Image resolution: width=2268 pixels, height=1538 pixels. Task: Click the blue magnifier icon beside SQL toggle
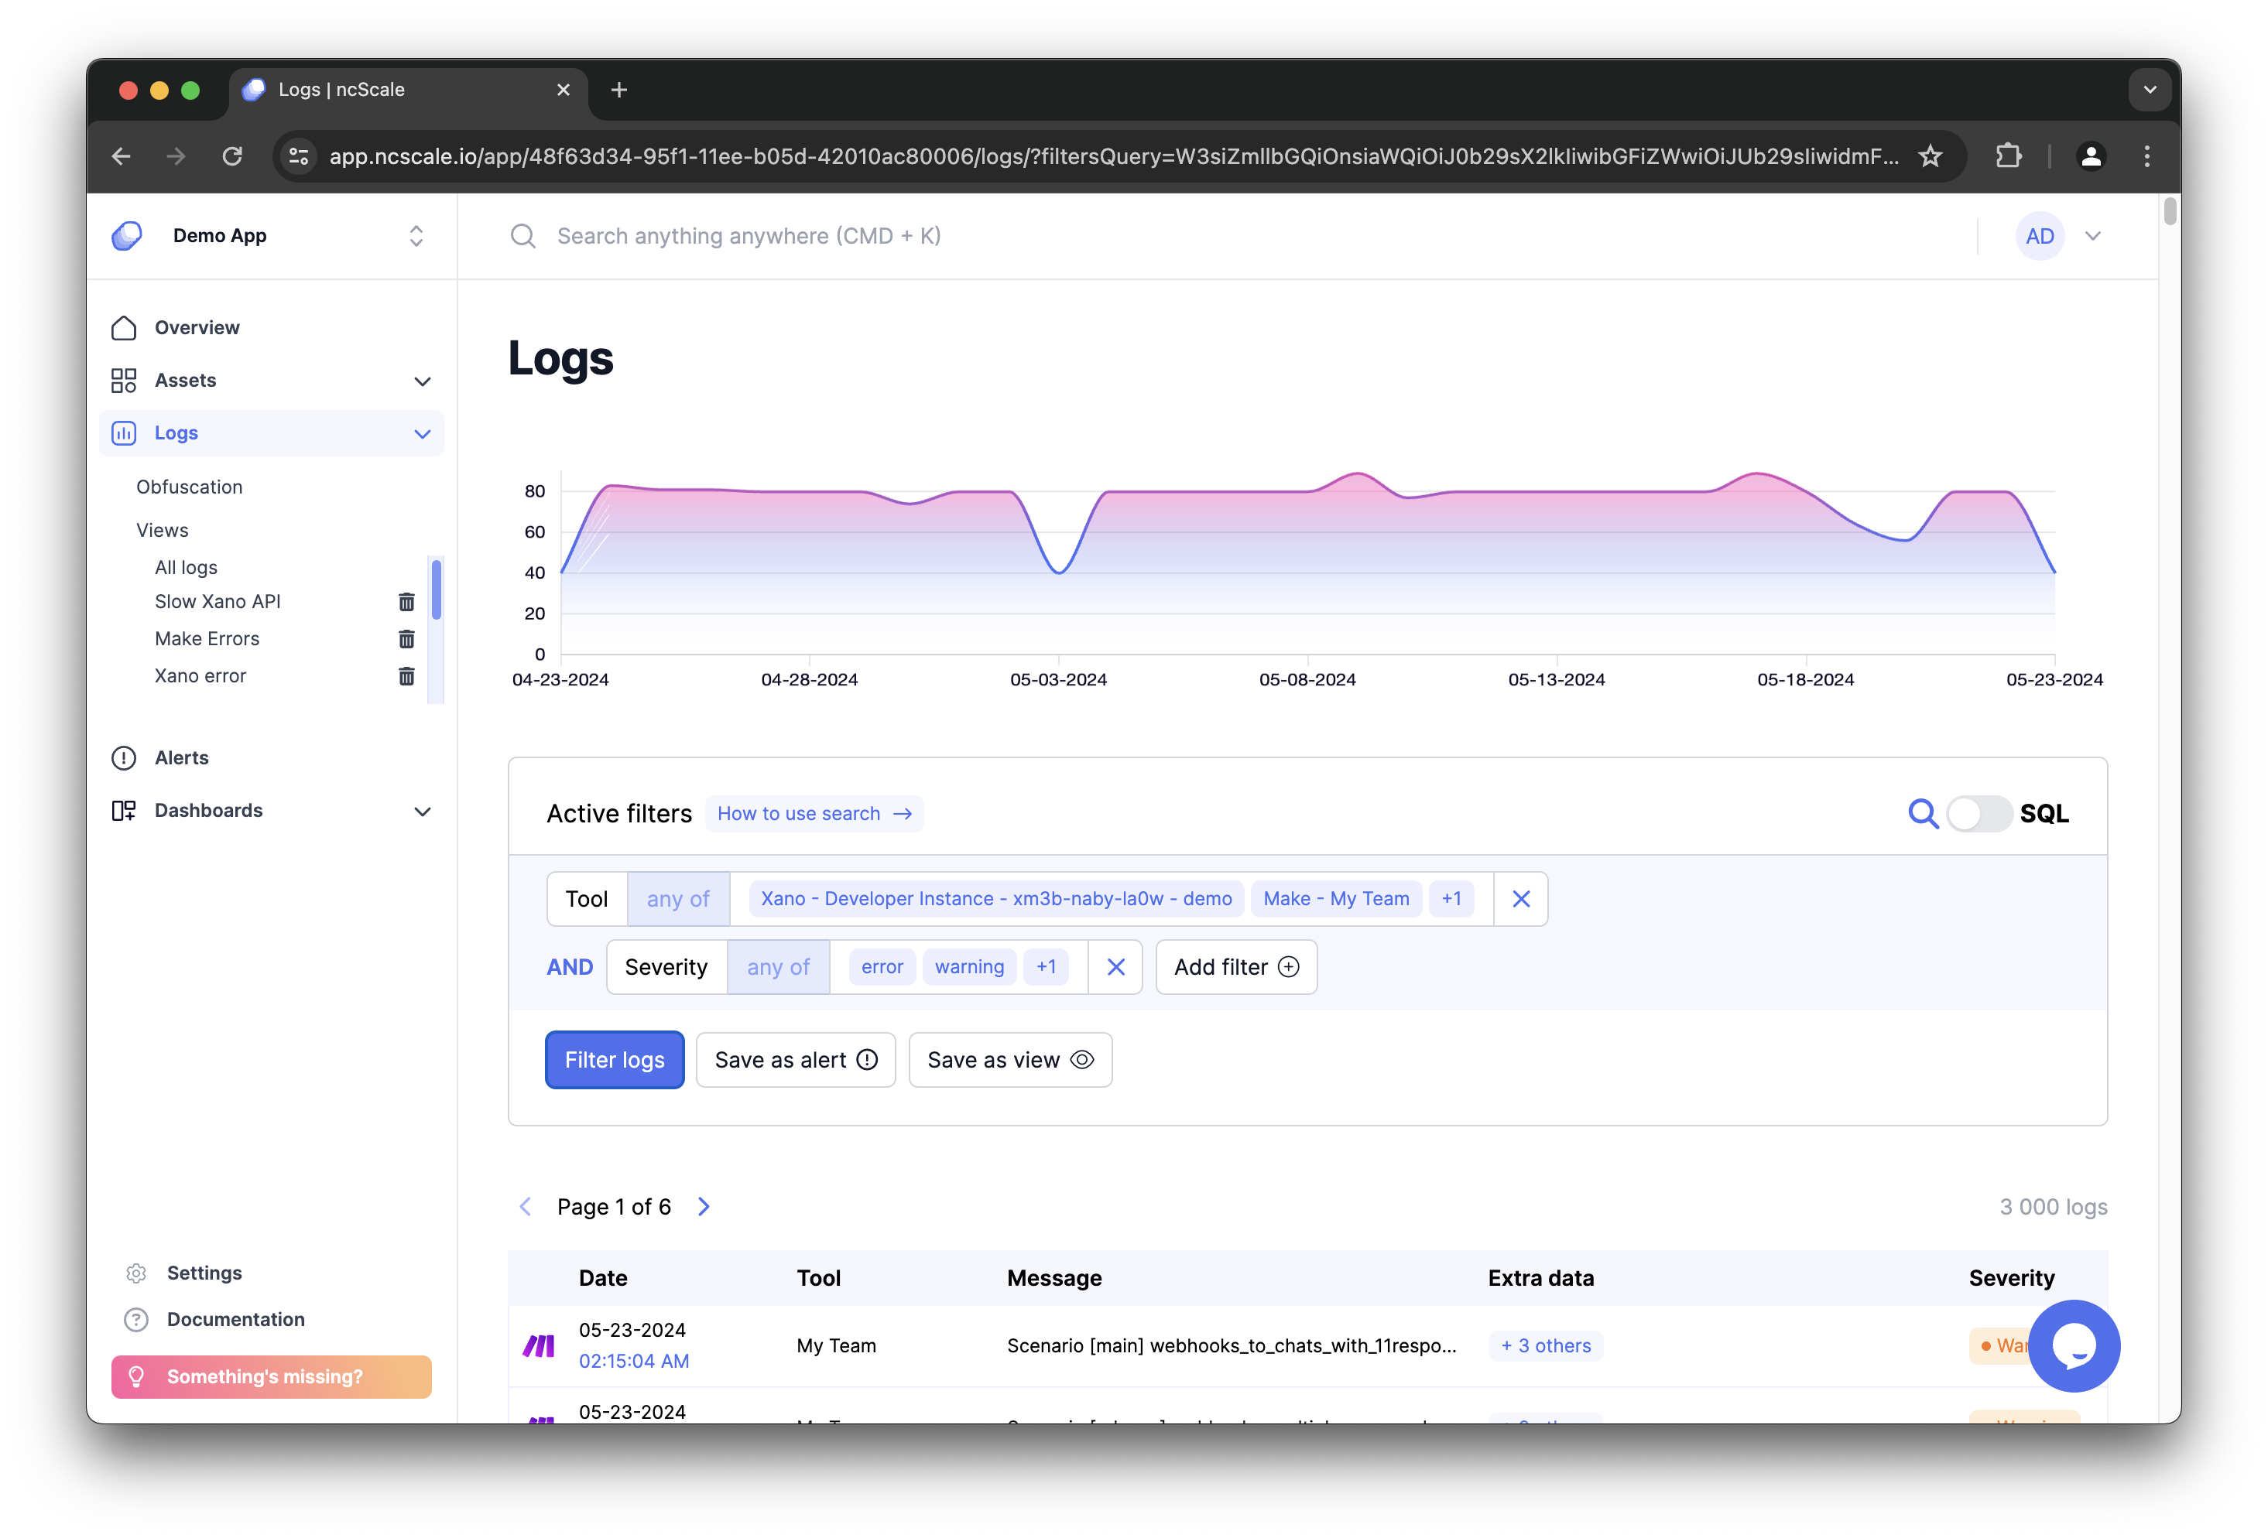click(x=1923, y=813)
